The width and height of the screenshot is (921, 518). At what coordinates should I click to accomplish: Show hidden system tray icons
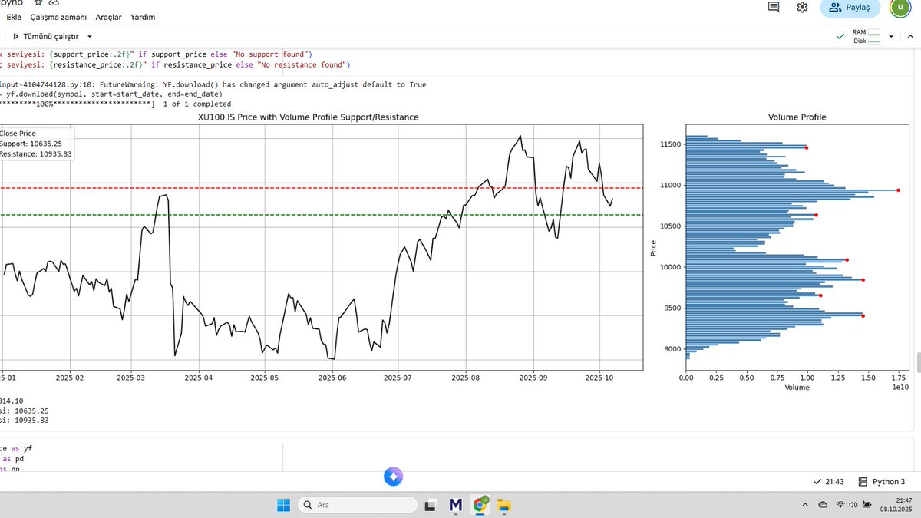(804, 504)
